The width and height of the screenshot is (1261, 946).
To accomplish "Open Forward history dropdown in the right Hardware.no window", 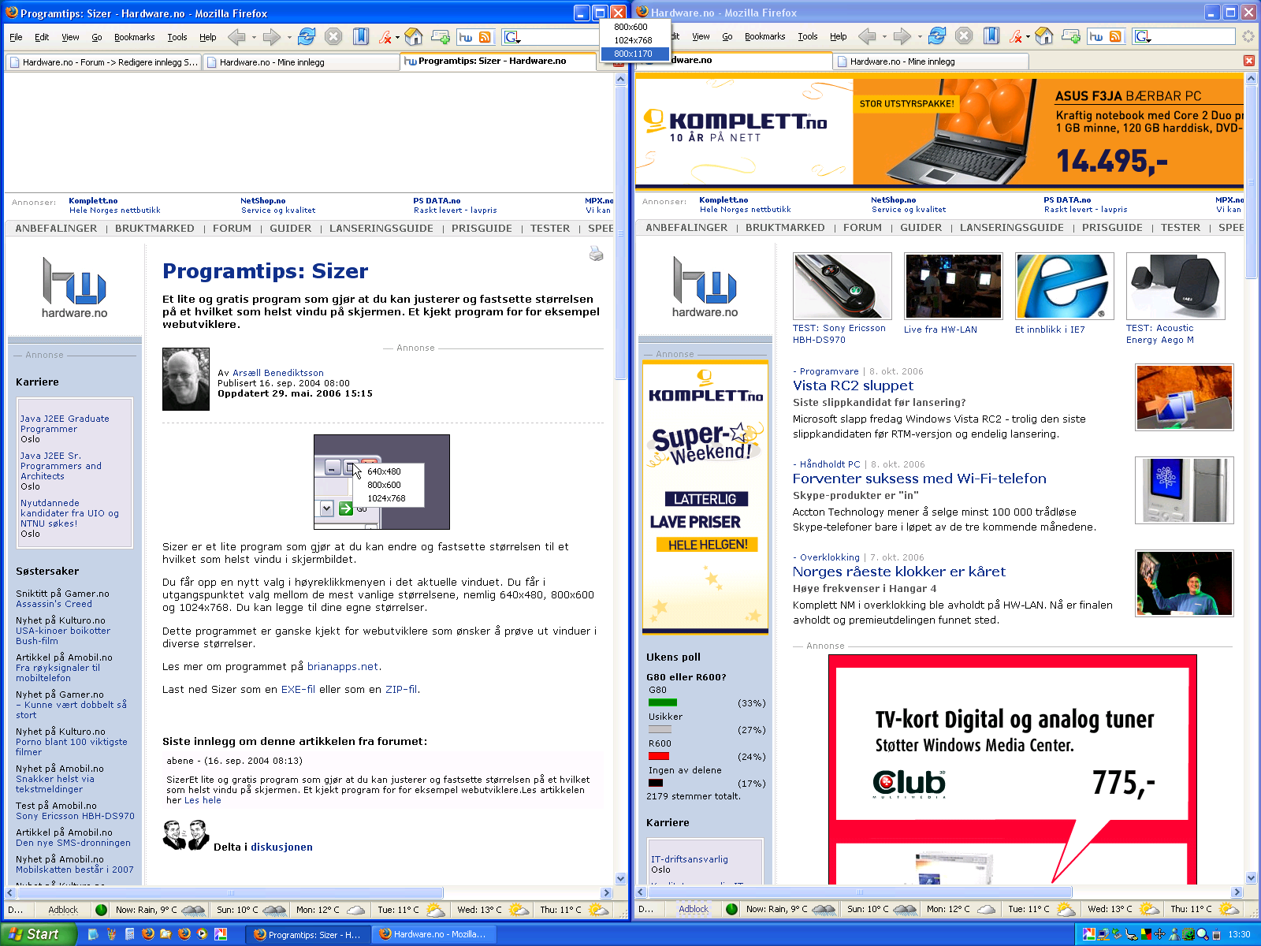I will click(x=920, y=35).
